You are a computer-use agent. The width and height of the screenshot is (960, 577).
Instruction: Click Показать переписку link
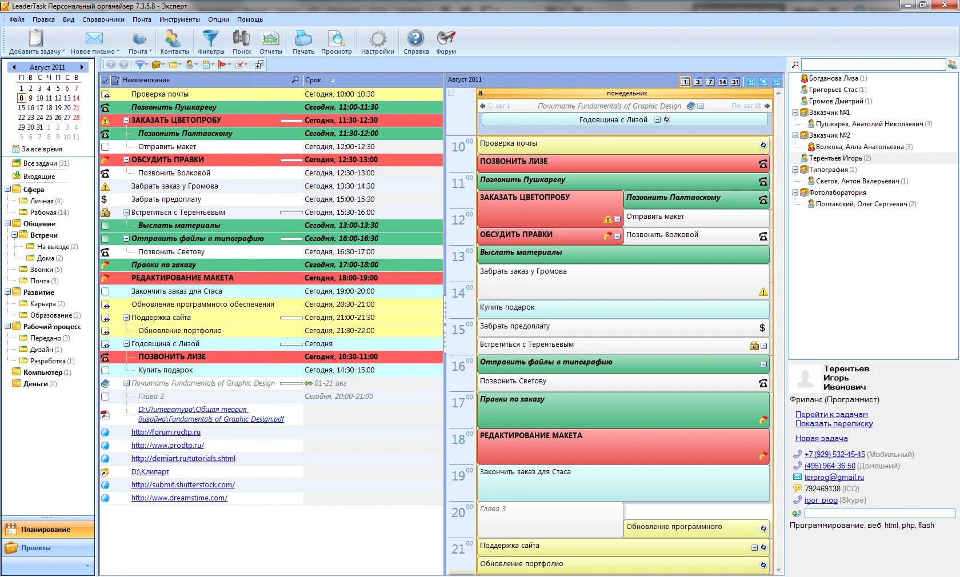[x=834, y=423]
